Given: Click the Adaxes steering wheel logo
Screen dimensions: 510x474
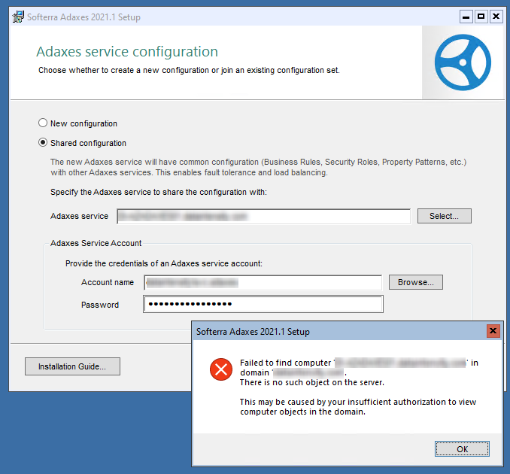Looking at the screenshot, I should [463, 62].
